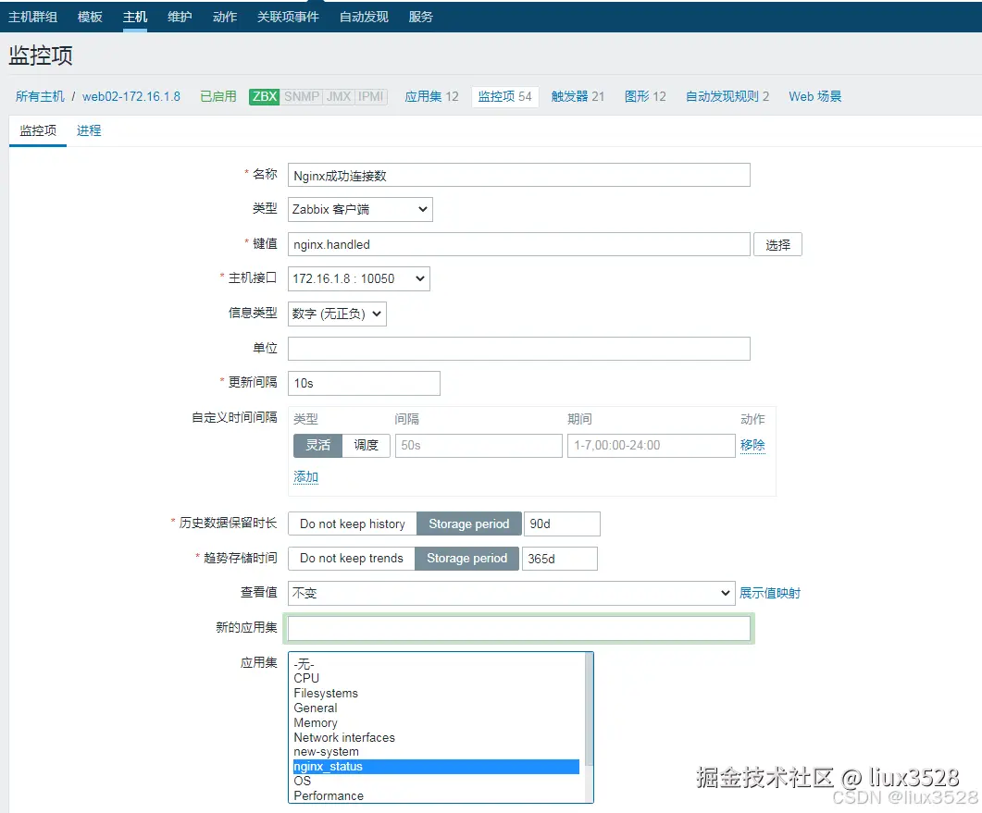The width and height of the screenshot is (982, 813).
Task: Open the 模板 menu item
Action: click(90, 17)
